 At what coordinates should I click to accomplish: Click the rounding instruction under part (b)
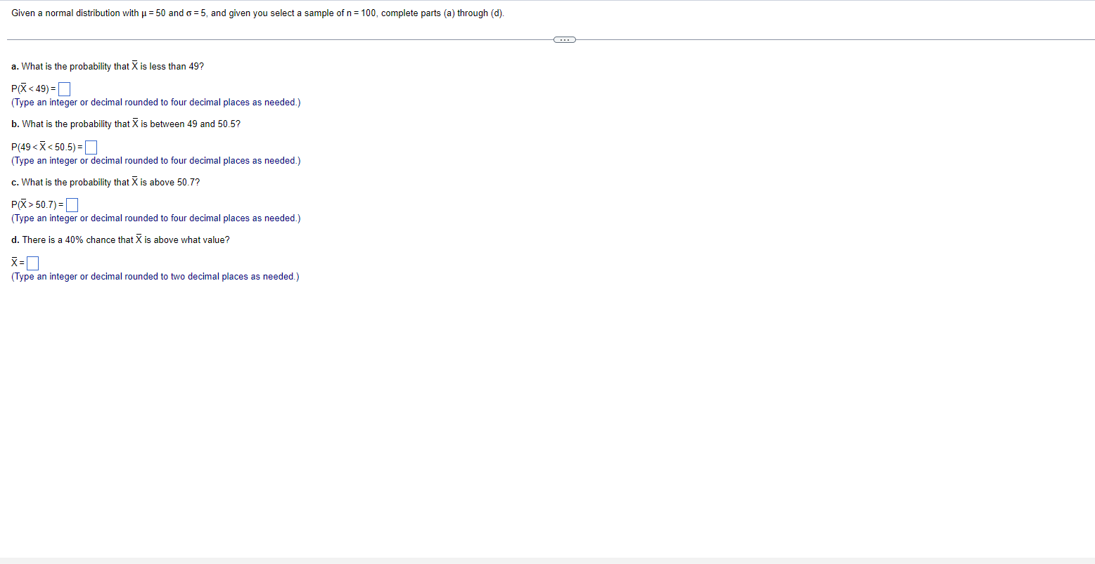(155, 160)
